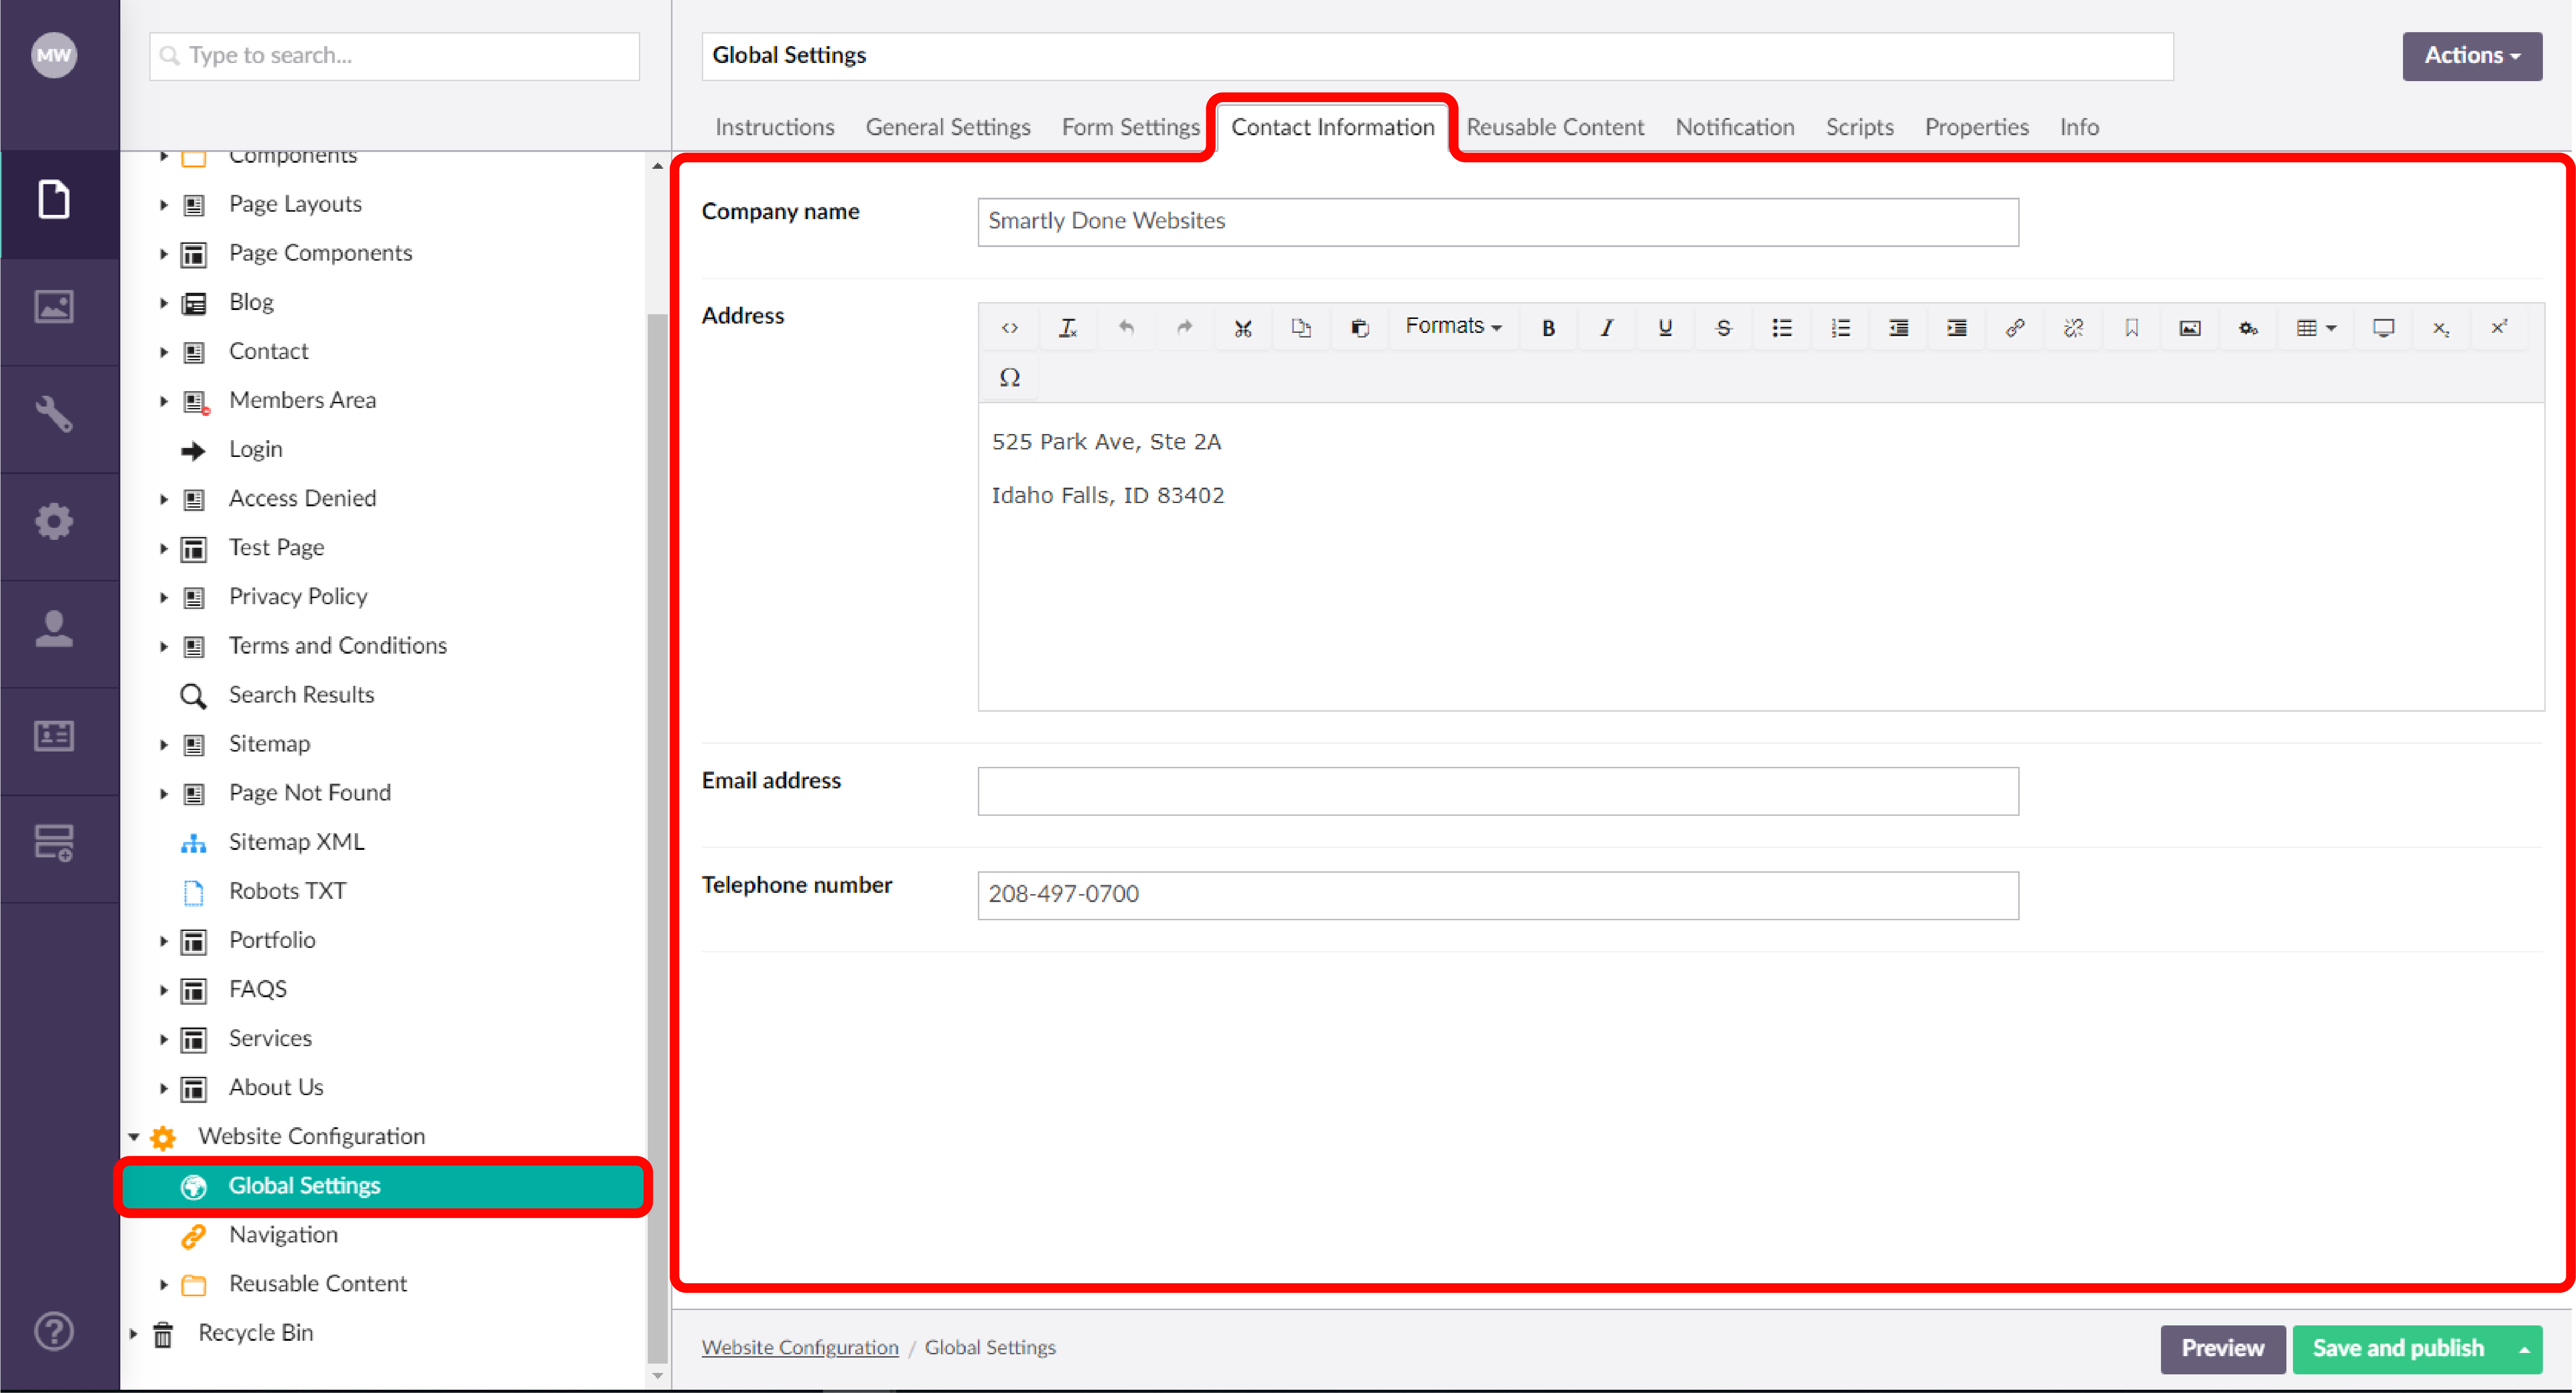Toggle source code view in editor

point(1009,328)
